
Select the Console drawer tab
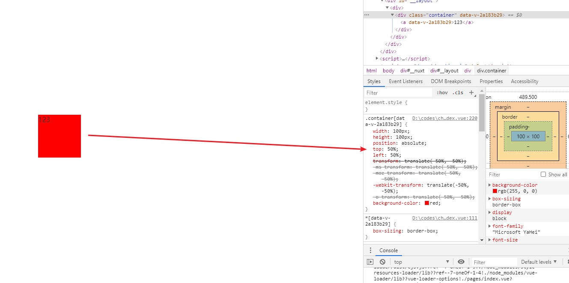pos(388,250)
